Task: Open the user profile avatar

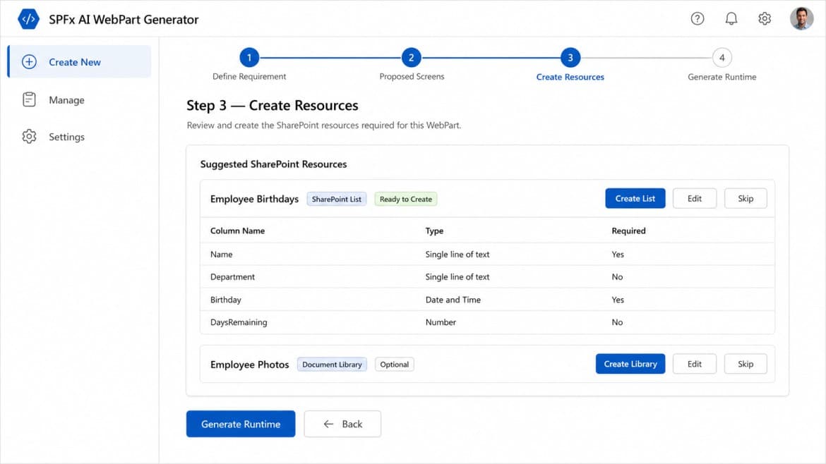Action: point(801,19)
